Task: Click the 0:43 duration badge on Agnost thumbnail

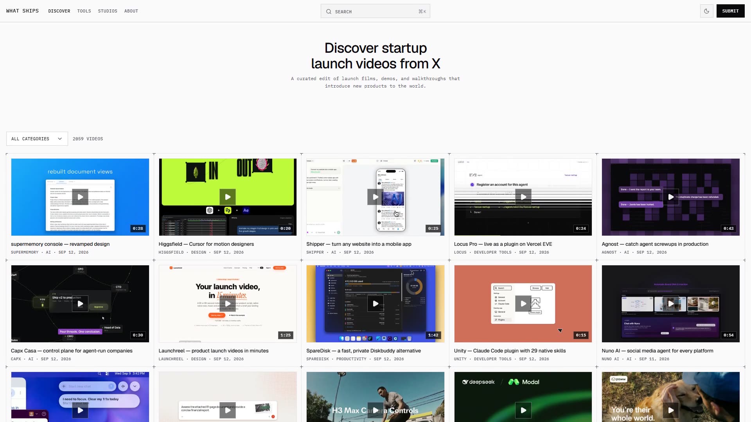Action: click(x=728, y=229)
